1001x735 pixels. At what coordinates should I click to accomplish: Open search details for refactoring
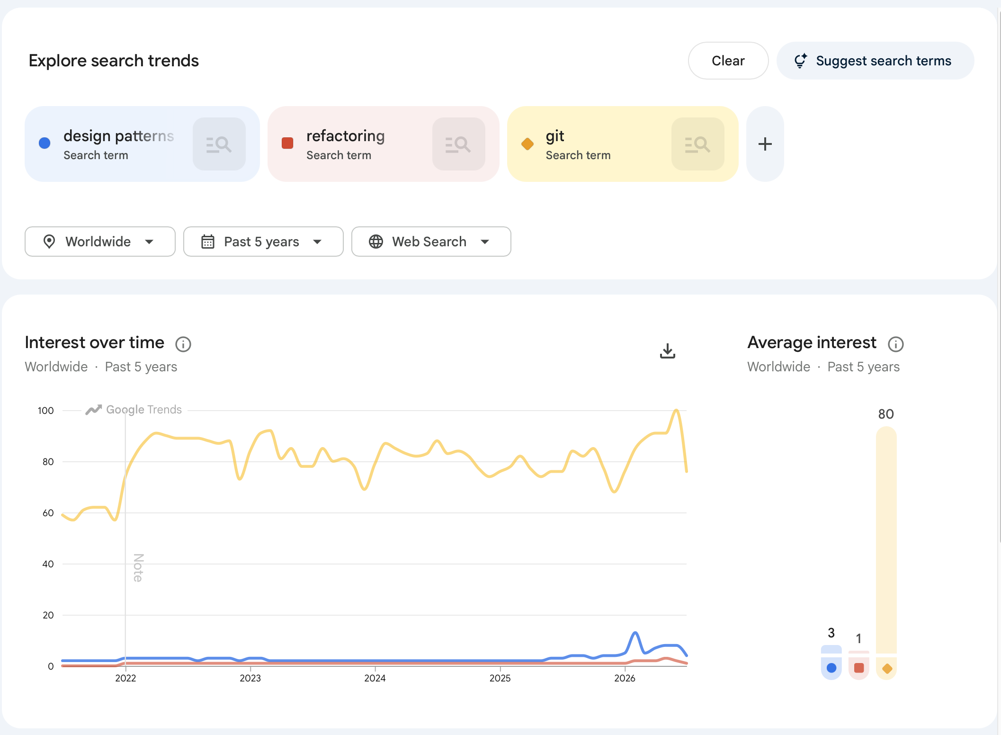click(x=458, y=144)
